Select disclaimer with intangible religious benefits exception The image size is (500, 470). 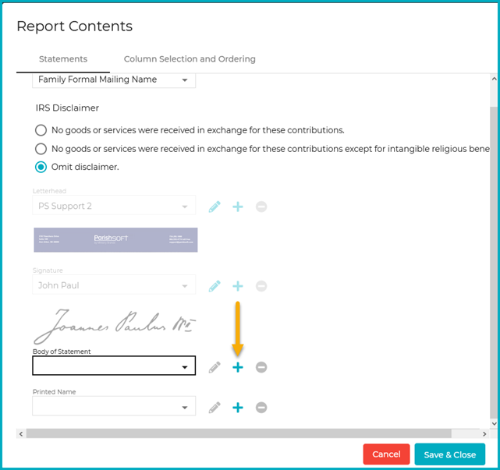[41, 149]
